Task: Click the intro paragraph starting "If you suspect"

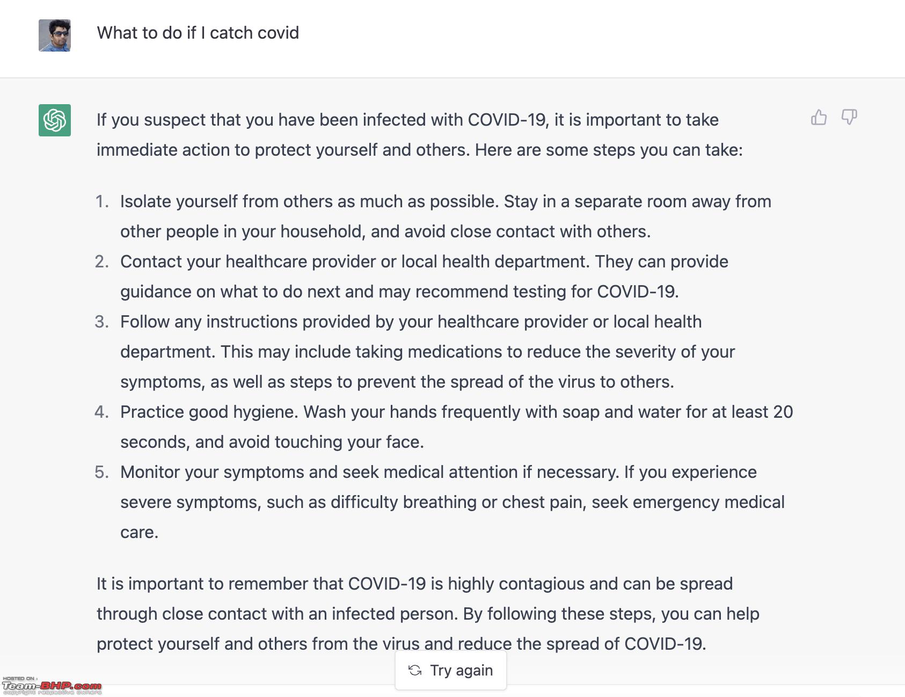Action: point(420,135)
